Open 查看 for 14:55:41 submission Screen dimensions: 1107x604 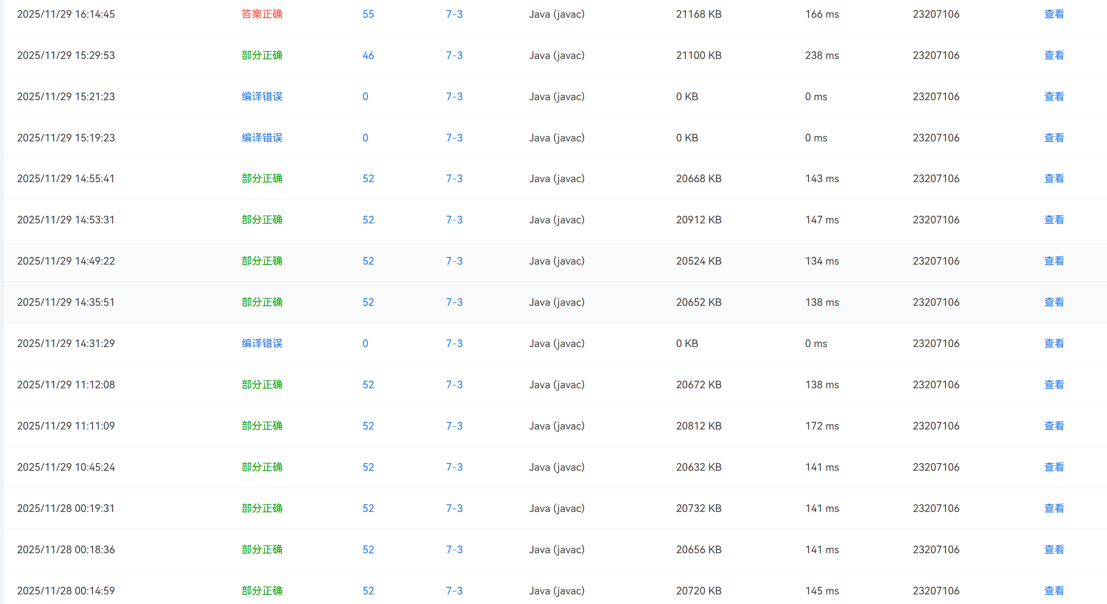click(x=1054, y=179)
